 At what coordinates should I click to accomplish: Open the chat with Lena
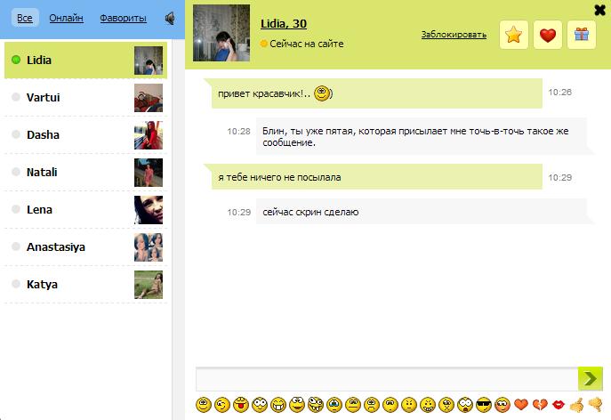[85, 210]
